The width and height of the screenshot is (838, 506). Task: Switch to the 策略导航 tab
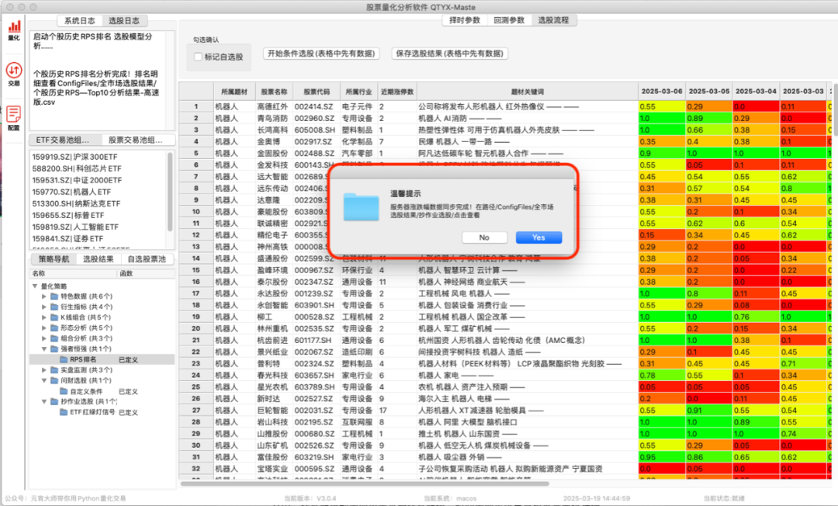pos(54,258)
